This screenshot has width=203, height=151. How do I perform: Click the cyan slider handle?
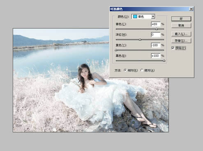click(157, 29)
